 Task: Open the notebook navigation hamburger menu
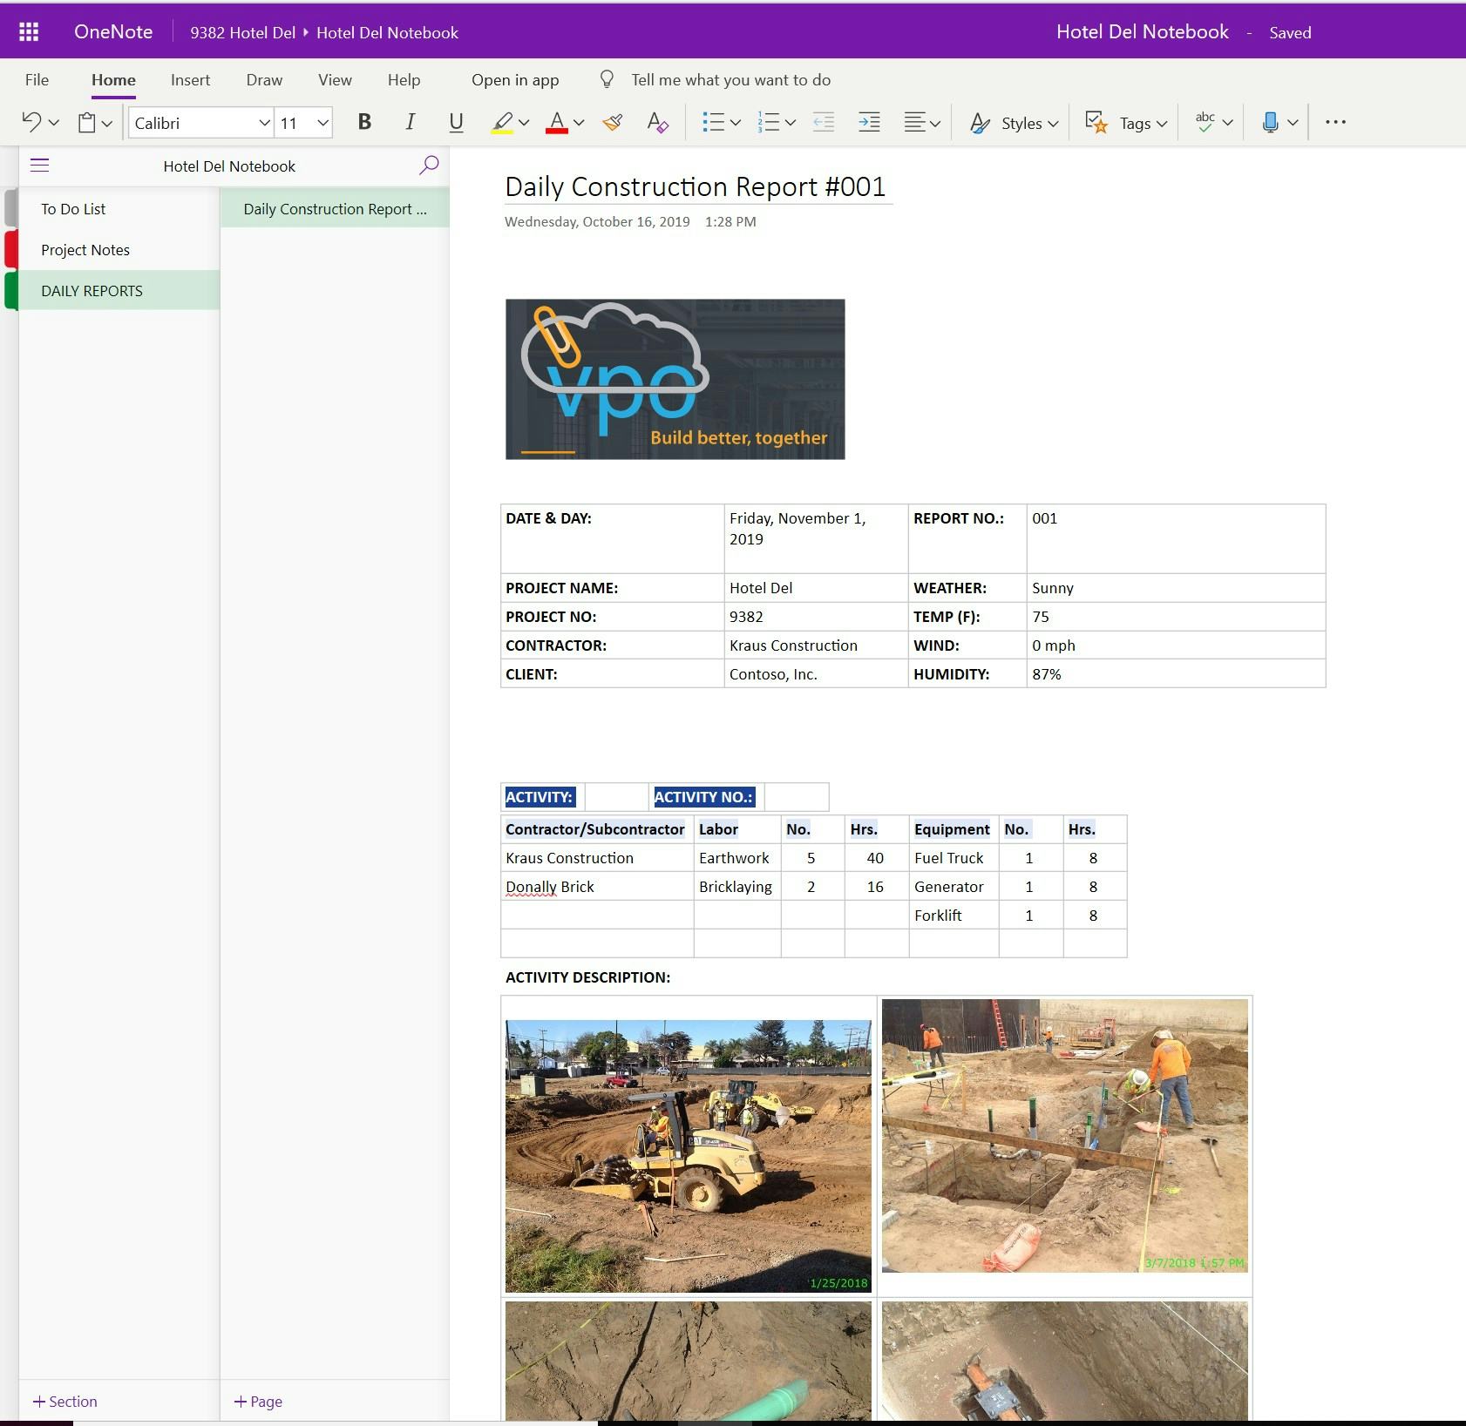tap(38, 164)
